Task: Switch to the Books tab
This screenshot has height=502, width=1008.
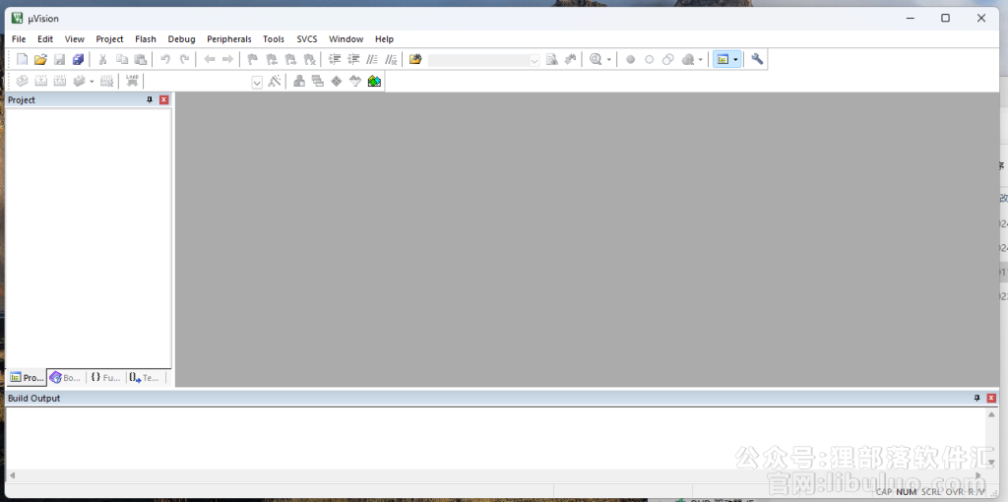Action: pos(66,377)
